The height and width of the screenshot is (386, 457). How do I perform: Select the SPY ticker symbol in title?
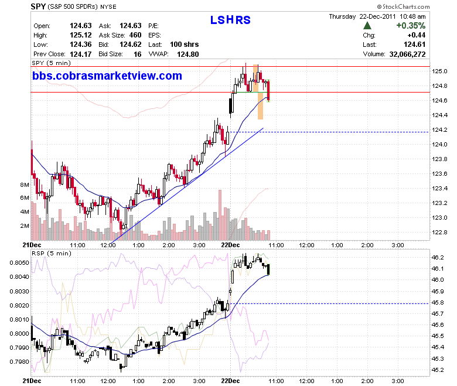[38, 6]
